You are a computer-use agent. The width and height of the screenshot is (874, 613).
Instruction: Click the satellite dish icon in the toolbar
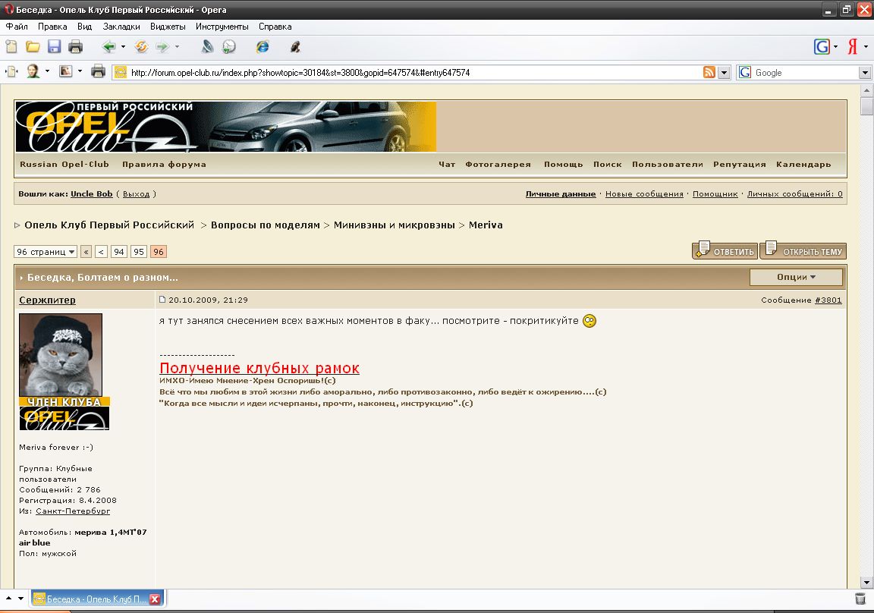tap(207, 47)
